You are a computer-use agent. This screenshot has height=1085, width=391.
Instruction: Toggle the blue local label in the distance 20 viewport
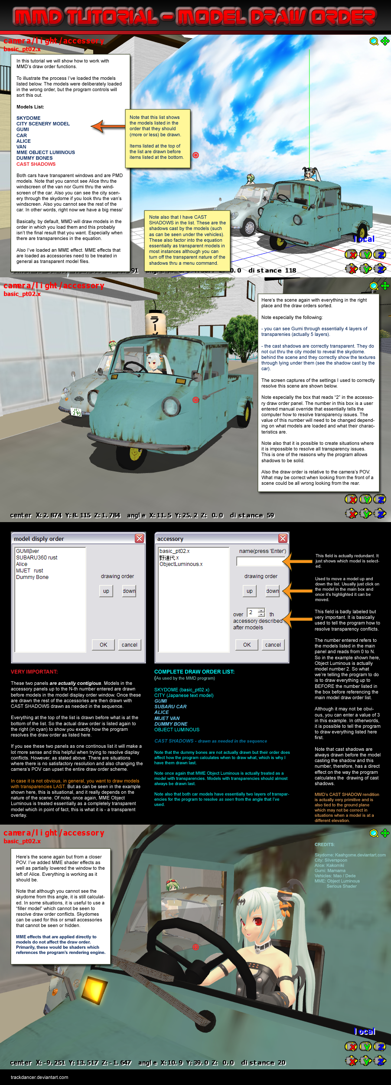tap(364, 1032)
